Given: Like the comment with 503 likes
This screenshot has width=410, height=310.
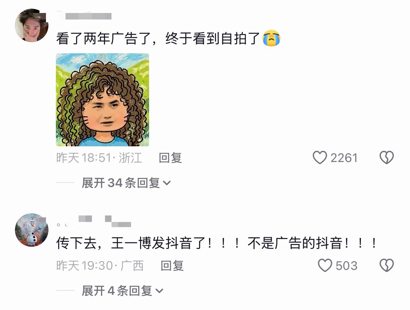Looking at the screenshot, I should [x=325, y=265].
